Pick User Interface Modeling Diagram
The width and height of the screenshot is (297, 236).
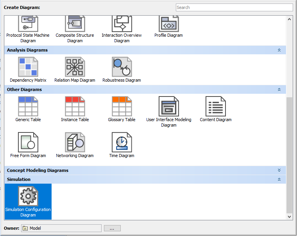tap(168, 106)
